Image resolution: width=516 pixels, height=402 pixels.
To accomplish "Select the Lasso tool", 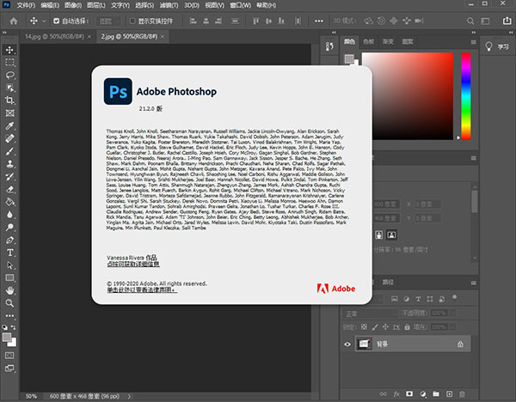I will (9, 75).
